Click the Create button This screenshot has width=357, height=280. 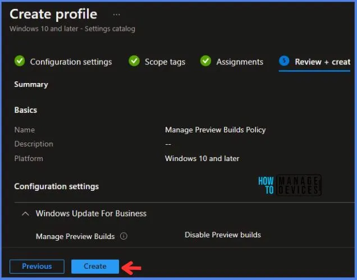(x=95, y=267)
